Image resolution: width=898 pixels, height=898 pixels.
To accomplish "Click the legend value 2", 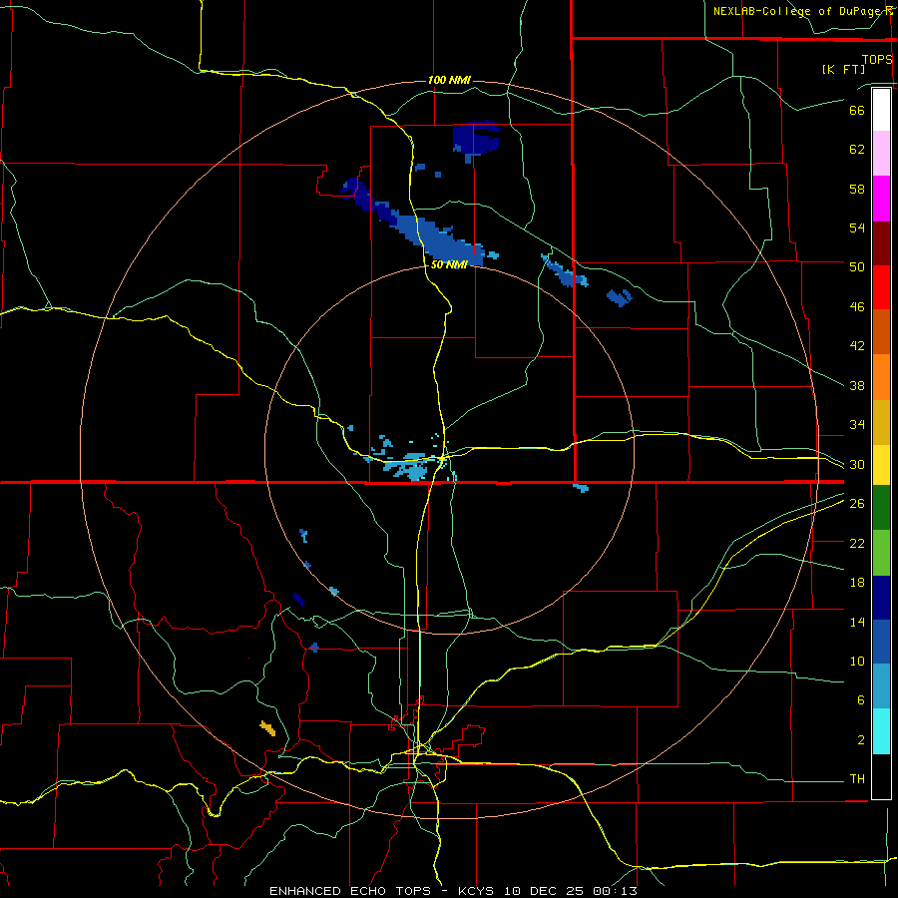I will 861,740.
